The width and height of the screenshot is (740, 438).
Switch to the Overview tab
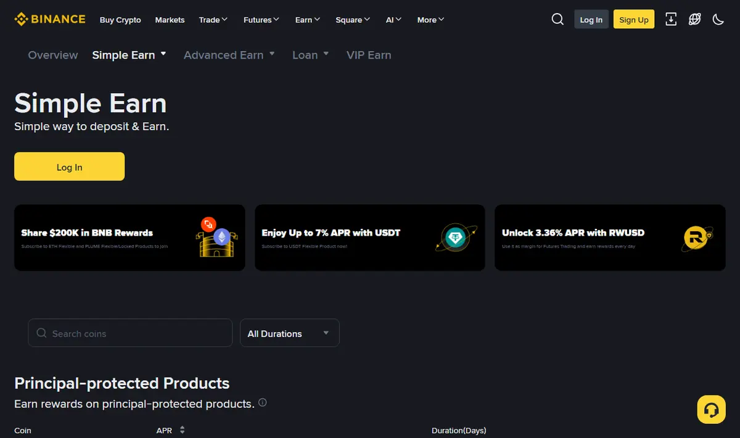click(53, 55)
